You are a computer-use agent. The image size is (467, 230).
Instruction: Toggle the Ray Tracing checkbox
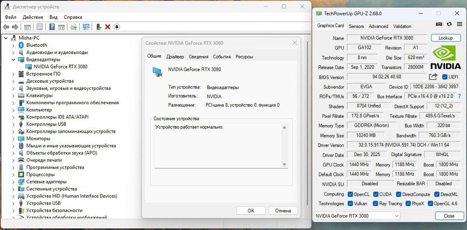click(376, 204)
